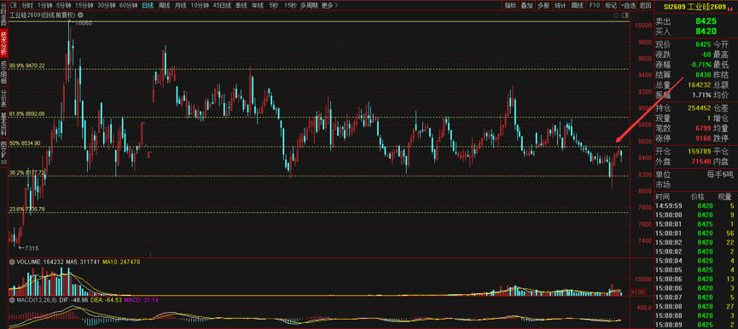
Task: Open the 指标 indicator tool
Action: [x=510, y=6]
